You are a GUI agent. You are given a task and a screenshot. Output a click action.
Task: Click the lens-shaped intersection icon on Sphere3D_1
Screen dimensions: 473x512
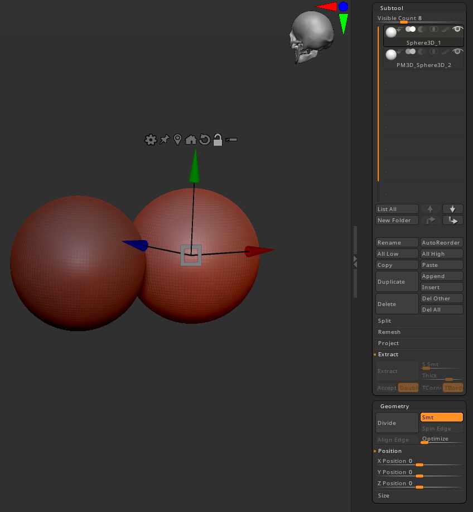(x=433, y=30)
